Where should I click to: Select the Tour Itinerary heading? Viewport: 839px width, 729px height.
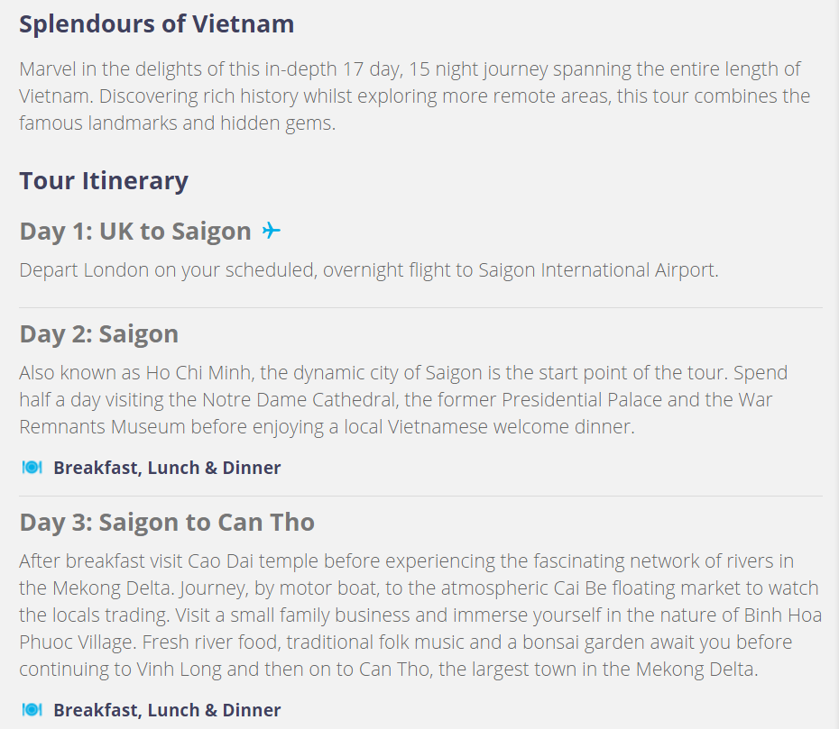click(x=104, y=180)
